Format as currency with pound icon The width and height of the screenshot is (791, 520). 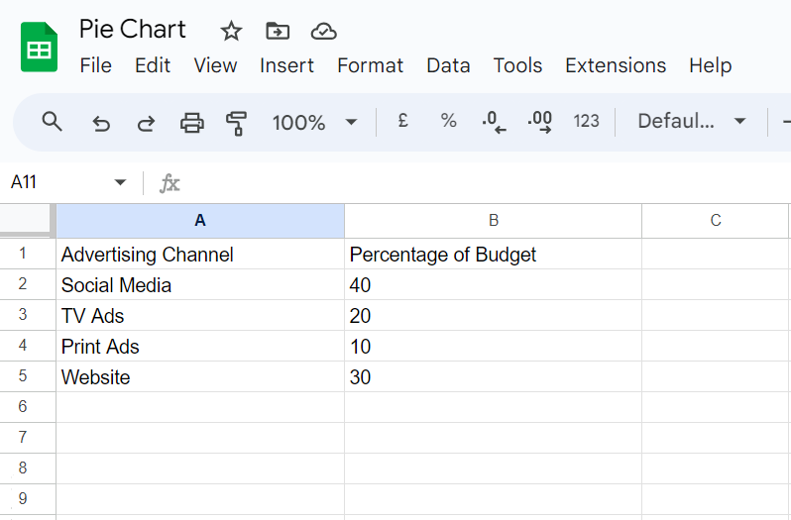(402, 121)
